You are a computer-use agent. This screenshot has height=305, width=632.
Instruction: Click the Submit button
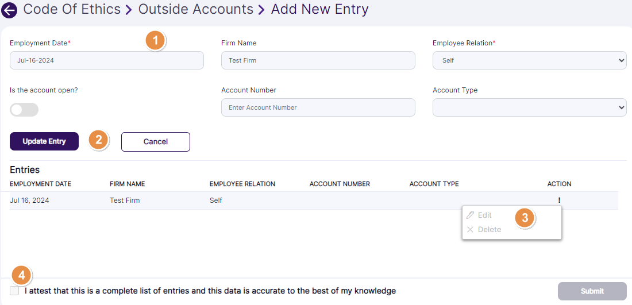click(x=592, y=291)
